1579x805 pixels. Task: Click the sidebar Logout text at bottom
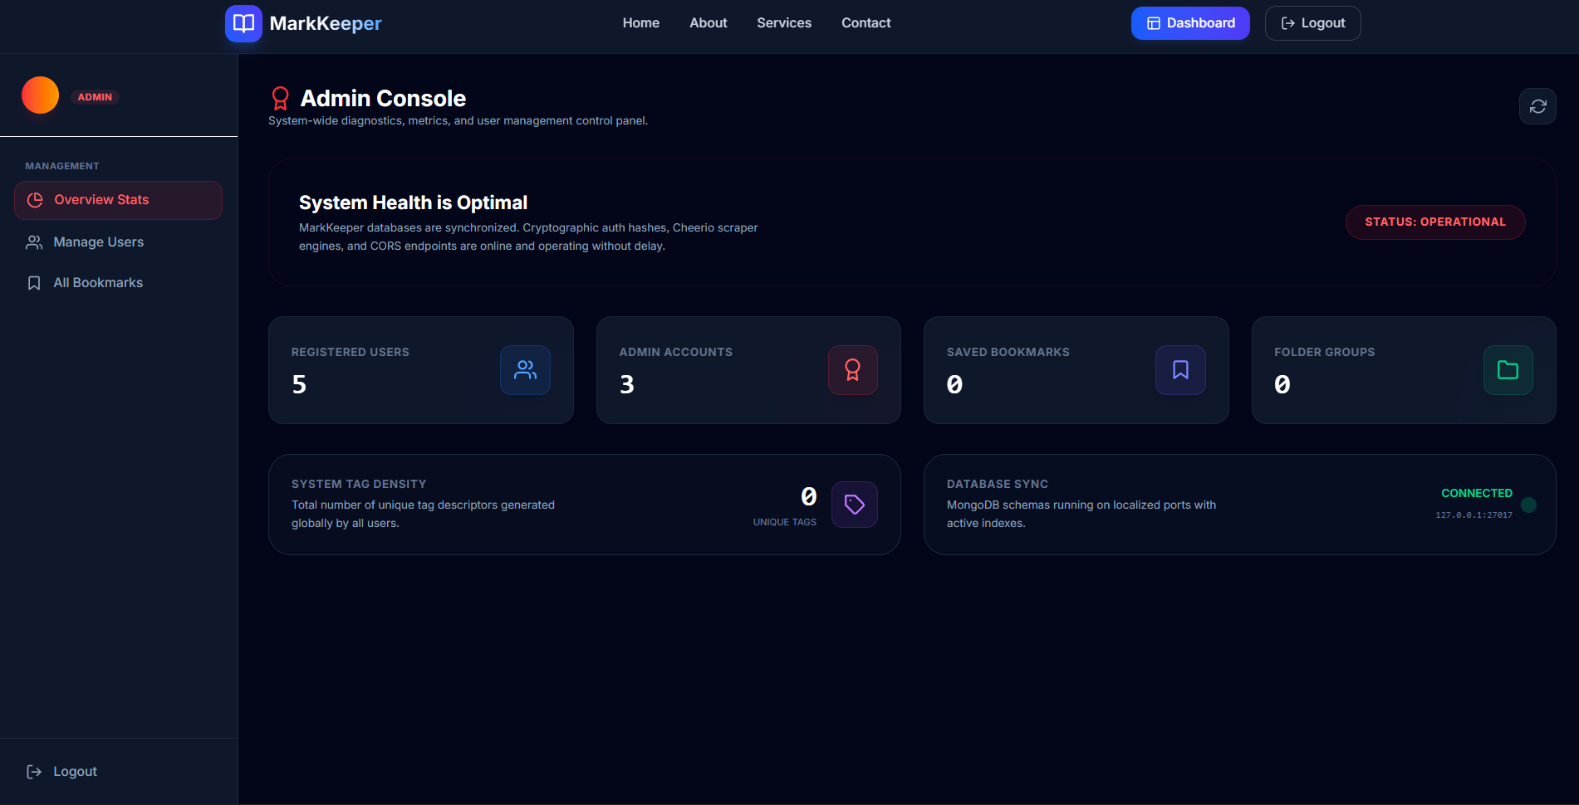click(76, 772)
